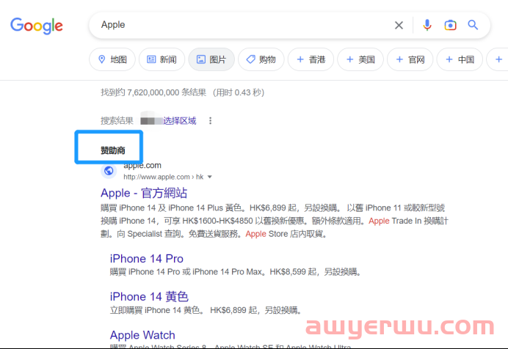Screen dimensions: 508x349
Task: Click the 找到约 7,620,000,000 条结果 text
Action: (x=153, y=92)
